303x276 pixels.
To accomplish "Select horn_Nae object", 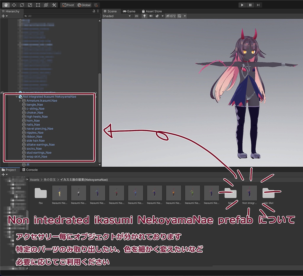I will [33, 121].
